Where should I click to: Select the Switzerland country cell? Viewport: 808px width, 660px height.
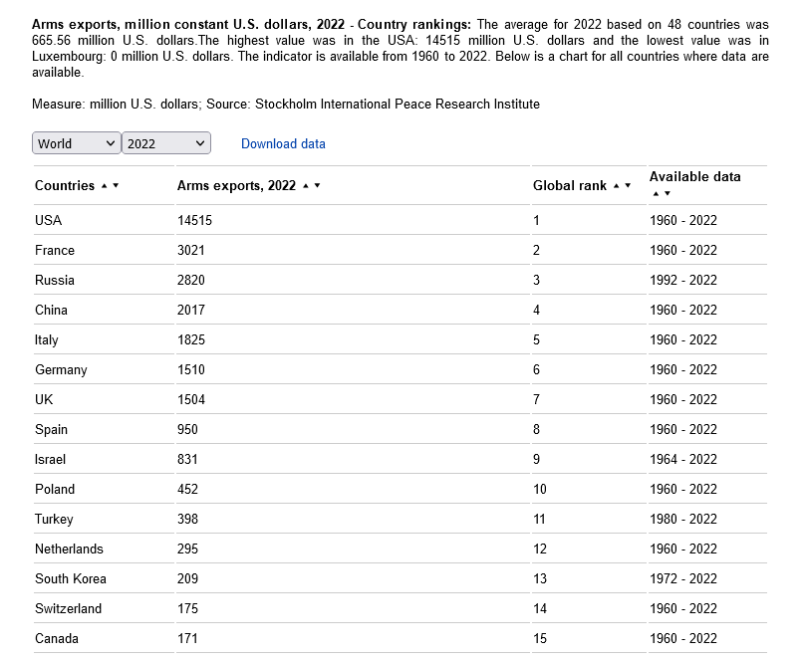[x=68, y=608]
